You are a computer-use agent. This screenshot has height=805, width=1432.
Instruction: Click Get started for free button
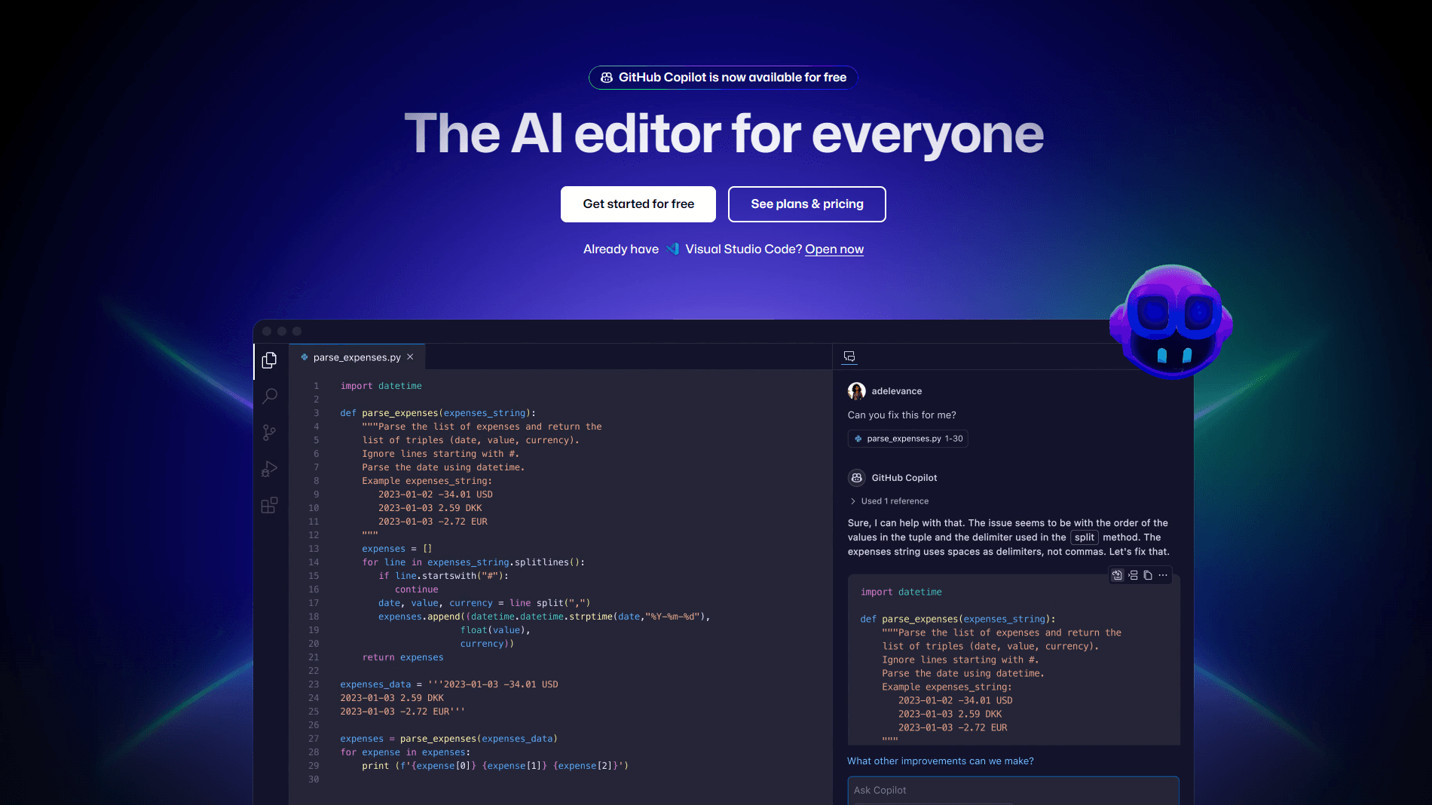pyautogui.click(x=638, y=204)
